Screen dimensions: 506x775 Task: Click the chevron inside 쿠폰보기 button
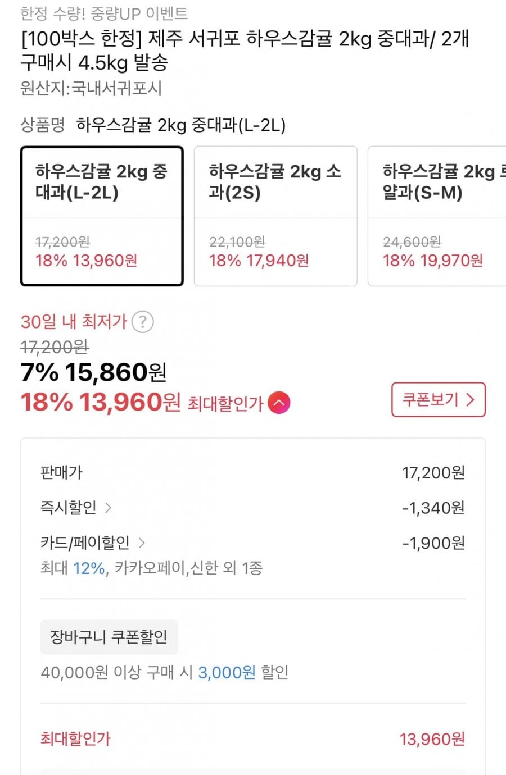(471, 400)
